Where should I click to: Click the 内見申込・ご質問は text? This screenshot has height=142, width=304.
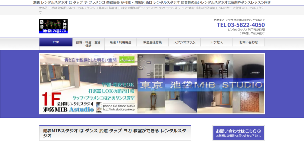coord(239,20)
